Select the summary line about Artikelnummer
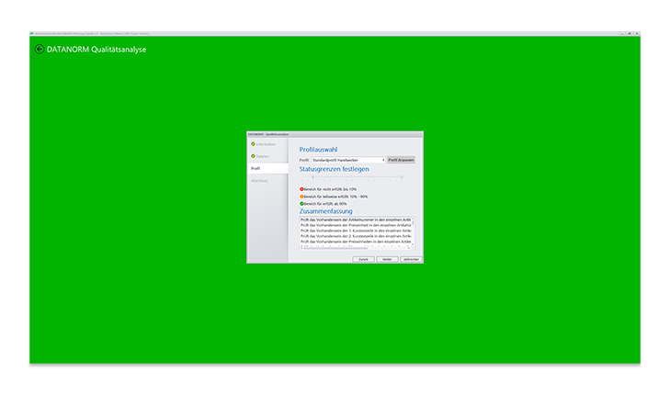 pos(356,220)
